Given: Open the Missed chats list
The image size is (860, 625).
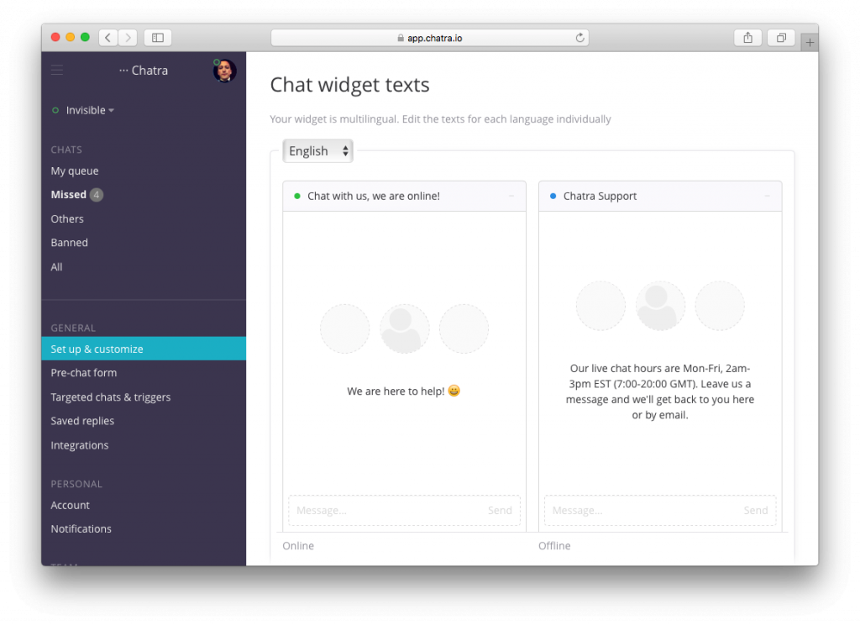Looking at the screenshot, I should (x=69, y=195).
